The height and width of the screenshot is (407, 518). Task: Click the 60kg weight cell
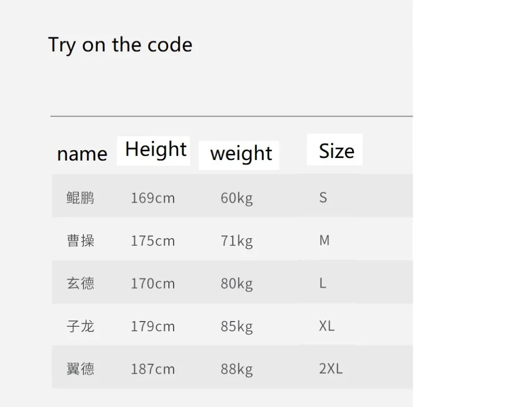coord(237,198)
